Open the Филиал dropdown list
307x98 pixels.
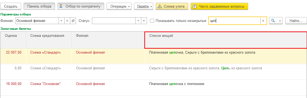click(x=61, y=21)
